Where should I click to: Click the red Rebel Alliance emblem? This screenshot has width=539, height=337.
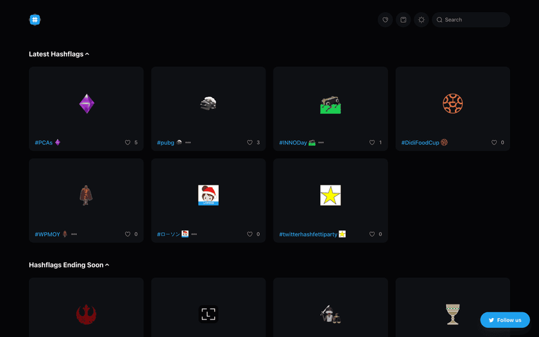86,315
